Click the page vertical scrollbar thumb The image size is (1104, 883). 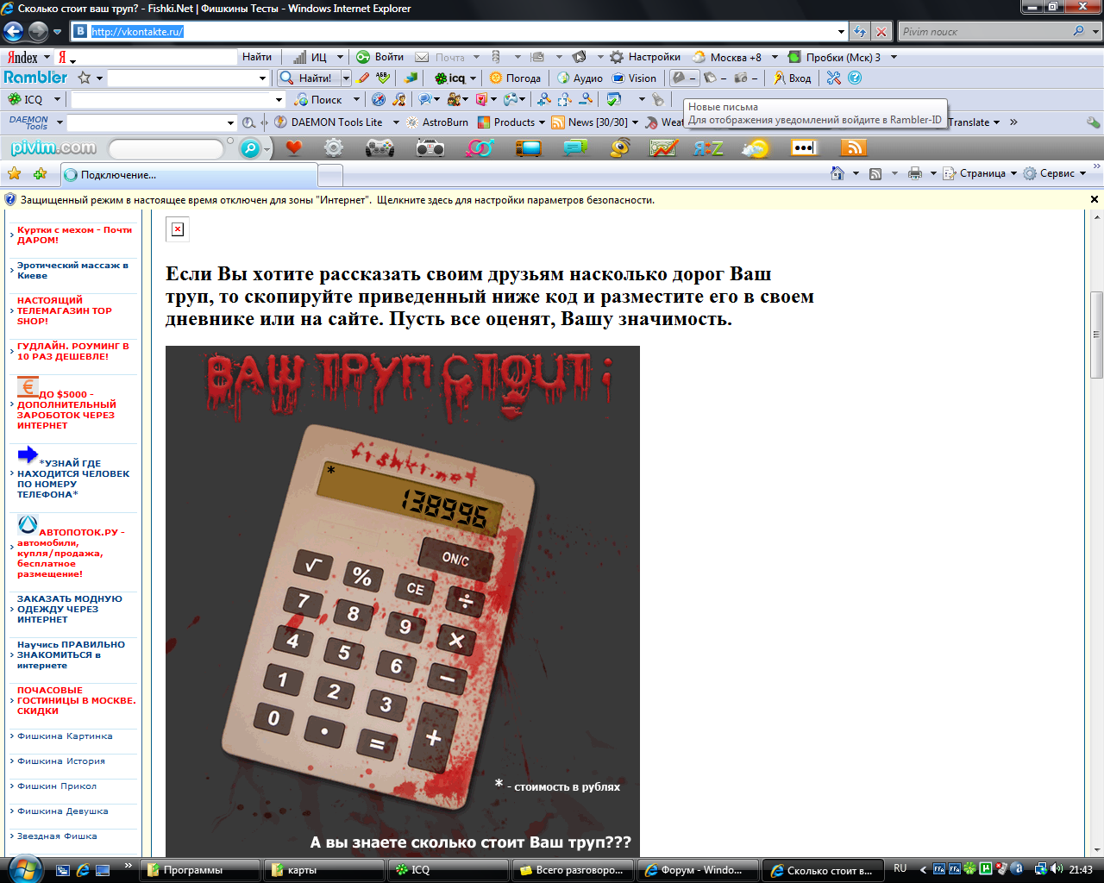[1096, 335]
